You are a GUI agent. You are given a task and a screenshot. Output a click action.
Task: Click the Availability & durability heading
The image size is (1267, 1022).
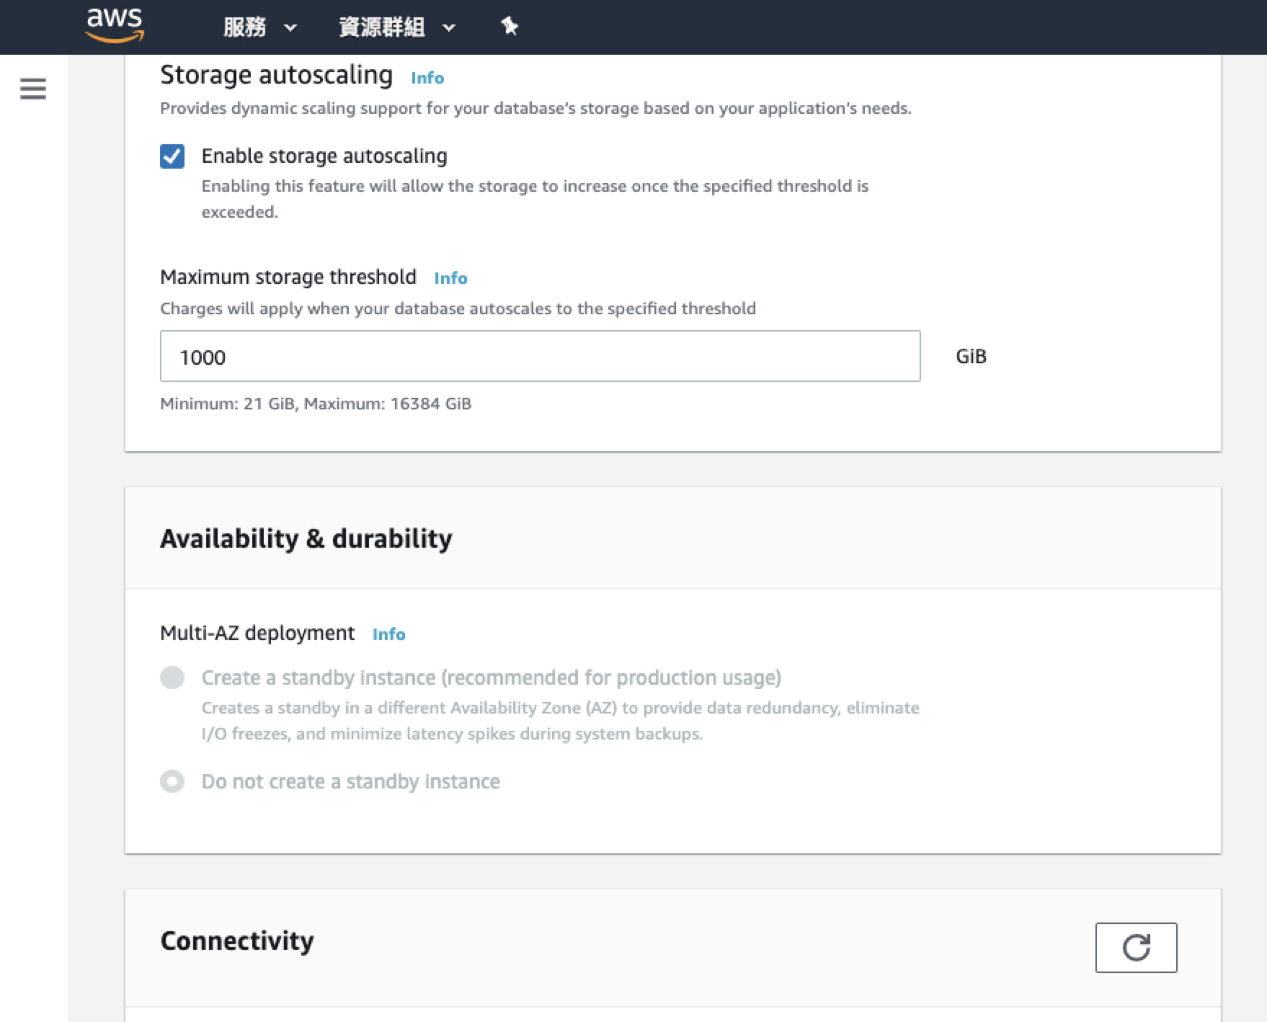pos(306,538)
